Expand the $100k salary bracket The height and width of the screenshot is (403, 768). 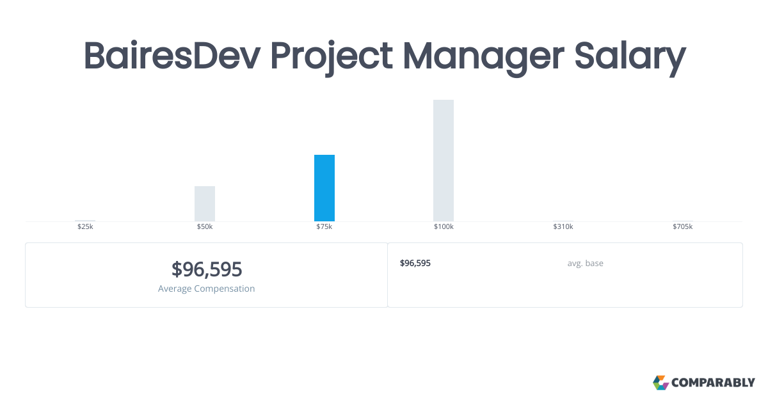pyautogui.click(x=444, y=226)
